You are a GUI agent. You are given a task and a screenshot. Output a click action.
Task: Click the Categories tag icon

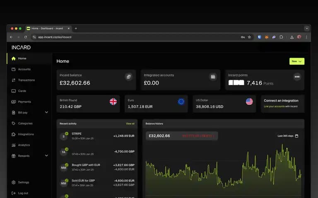14,123
